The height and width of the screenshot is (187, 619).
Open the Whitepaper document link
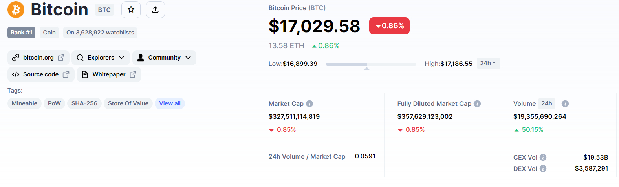click(109, 74)
